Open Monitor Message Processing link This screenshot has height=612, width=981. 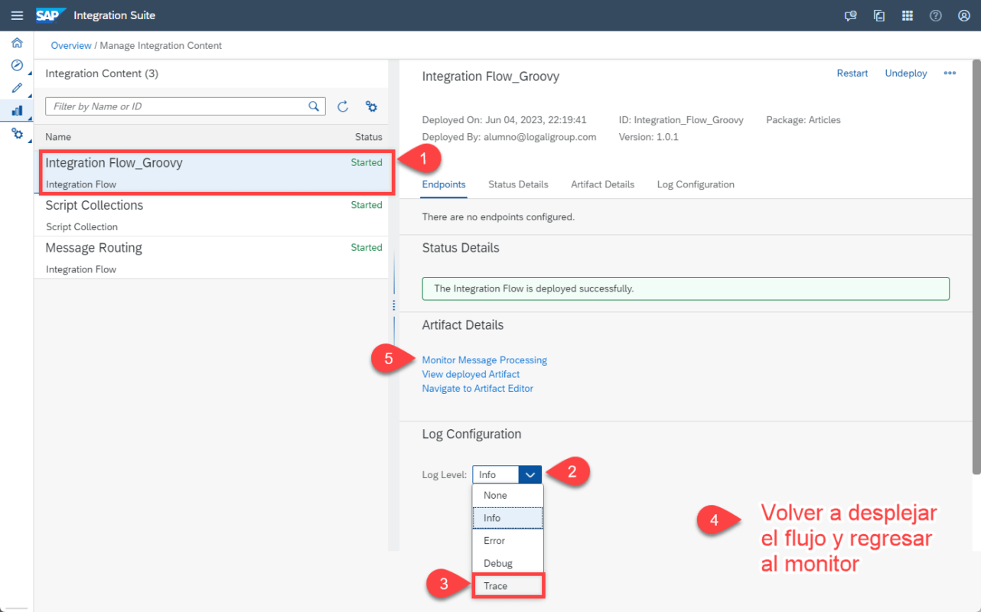click(x=484, y=360)
